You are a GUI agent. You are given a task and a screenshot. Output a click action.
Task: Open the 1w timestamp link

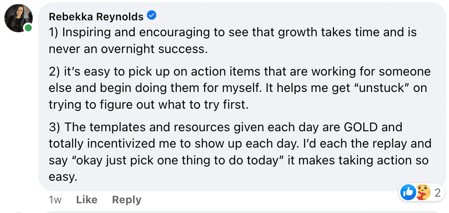click(x=55, y=200)
